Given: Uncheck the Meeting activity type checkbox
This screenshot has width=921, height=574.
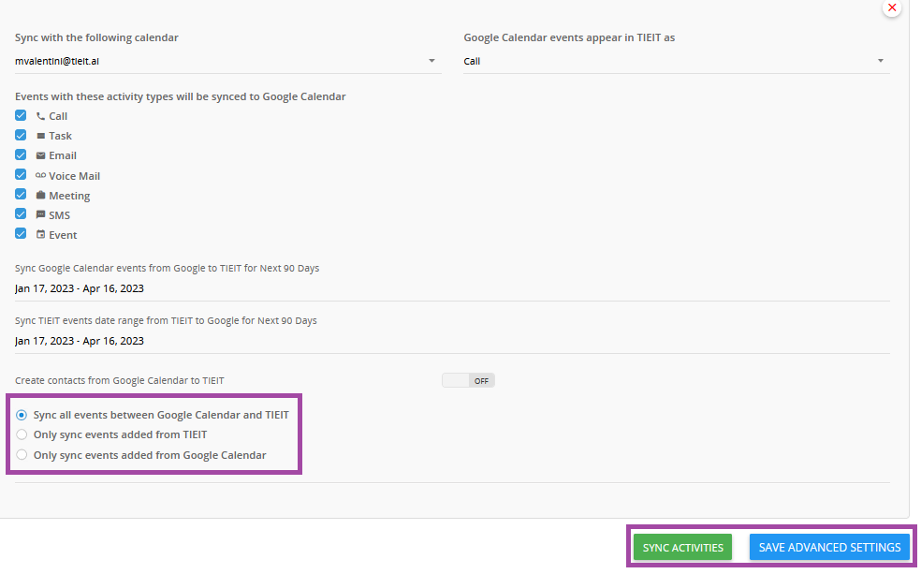Looking at the screenshot, I should pos(21,195).
